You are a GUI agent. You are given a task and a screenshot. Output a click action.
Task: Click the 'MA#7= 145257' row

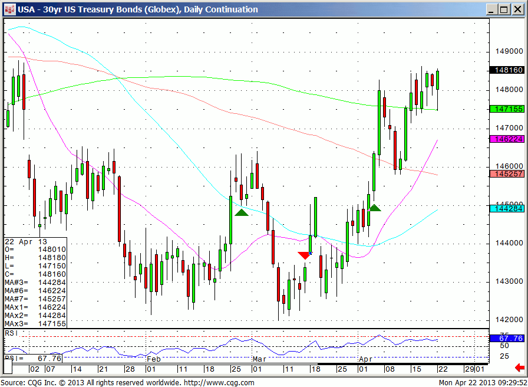(35, 299)
